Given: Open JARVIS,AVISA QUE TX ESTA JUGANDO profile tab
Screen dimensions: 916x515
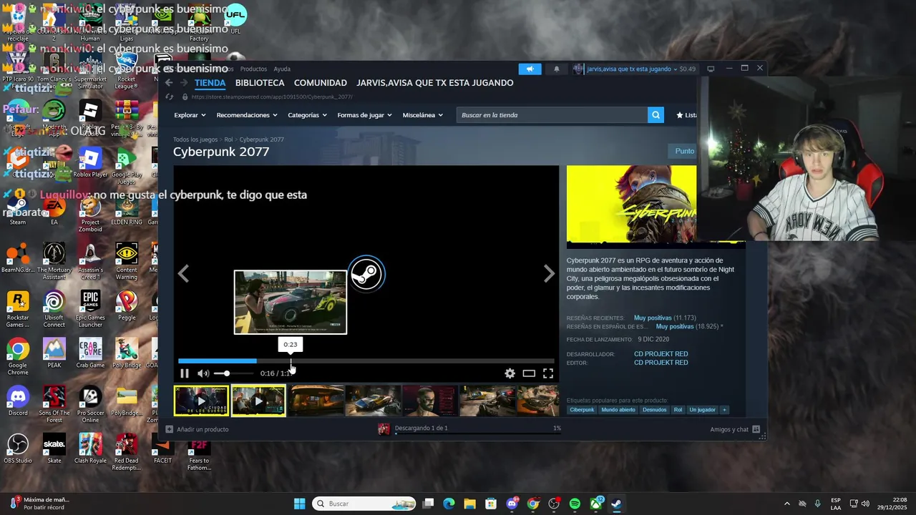Looking at the screenshot, I should coord(435,83).
